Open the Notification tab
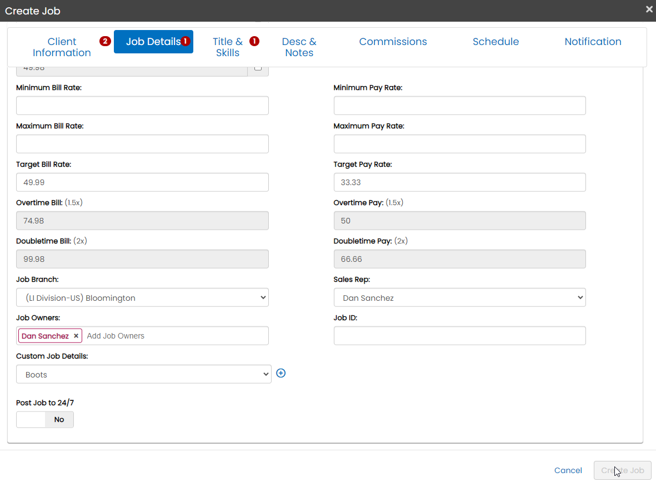Viewport: 656px width, 492px height. click(593, 42)
